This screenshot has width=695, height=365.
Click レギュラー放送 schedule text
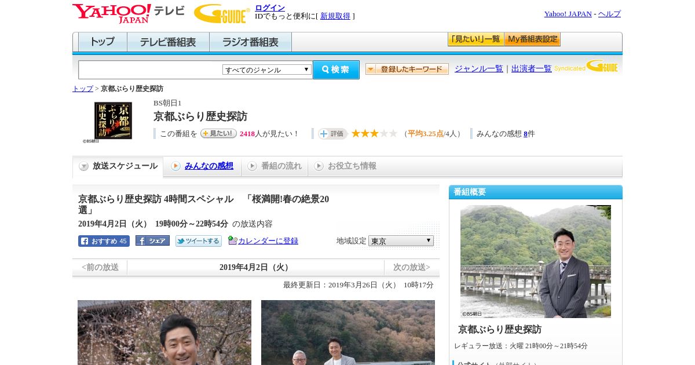(x=521, y=346)
